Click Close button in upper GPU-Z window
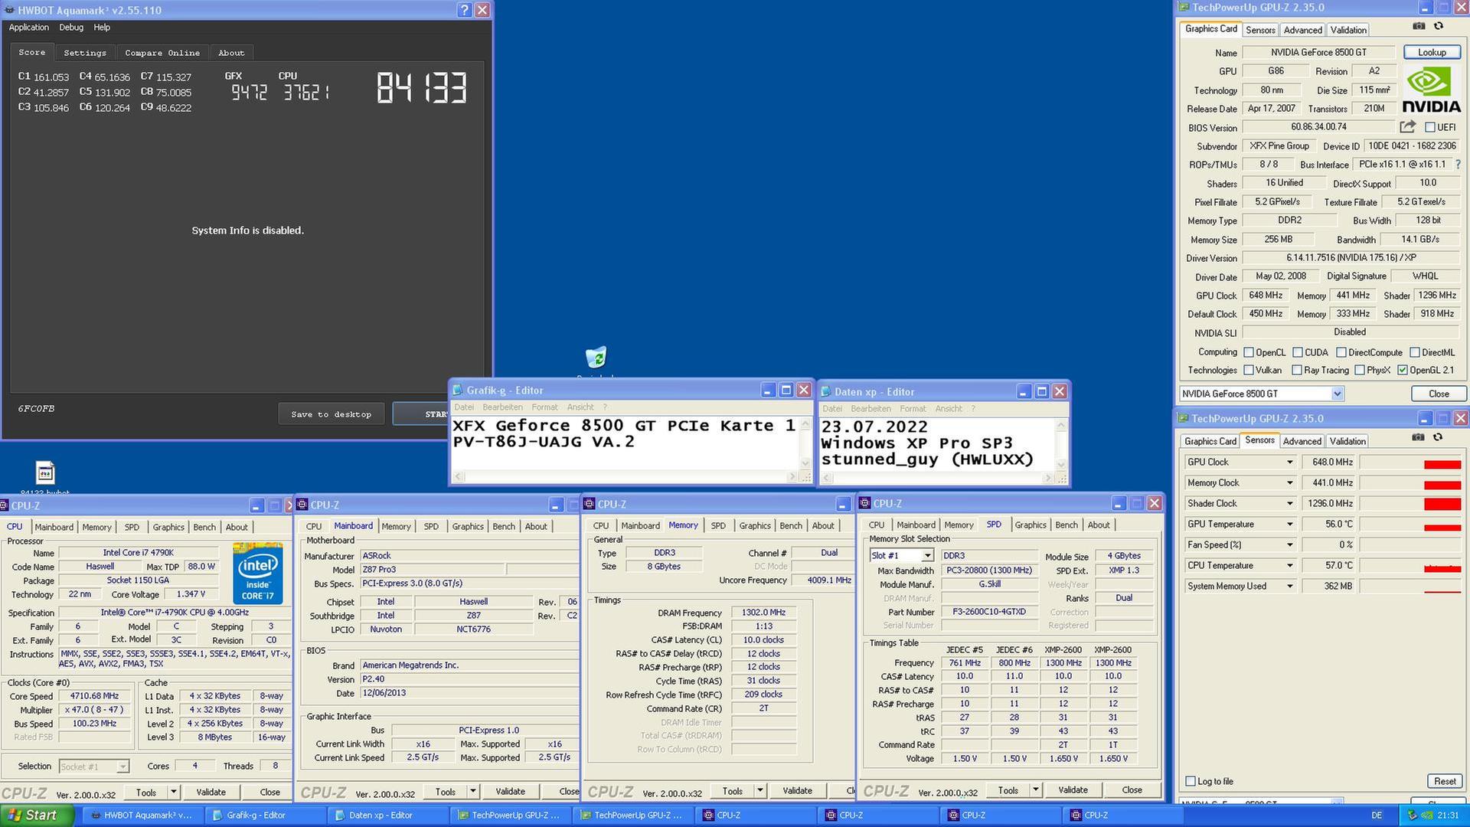Image resolution: width=1470 pixels, height=827 pixels. tap(1439, 394)
